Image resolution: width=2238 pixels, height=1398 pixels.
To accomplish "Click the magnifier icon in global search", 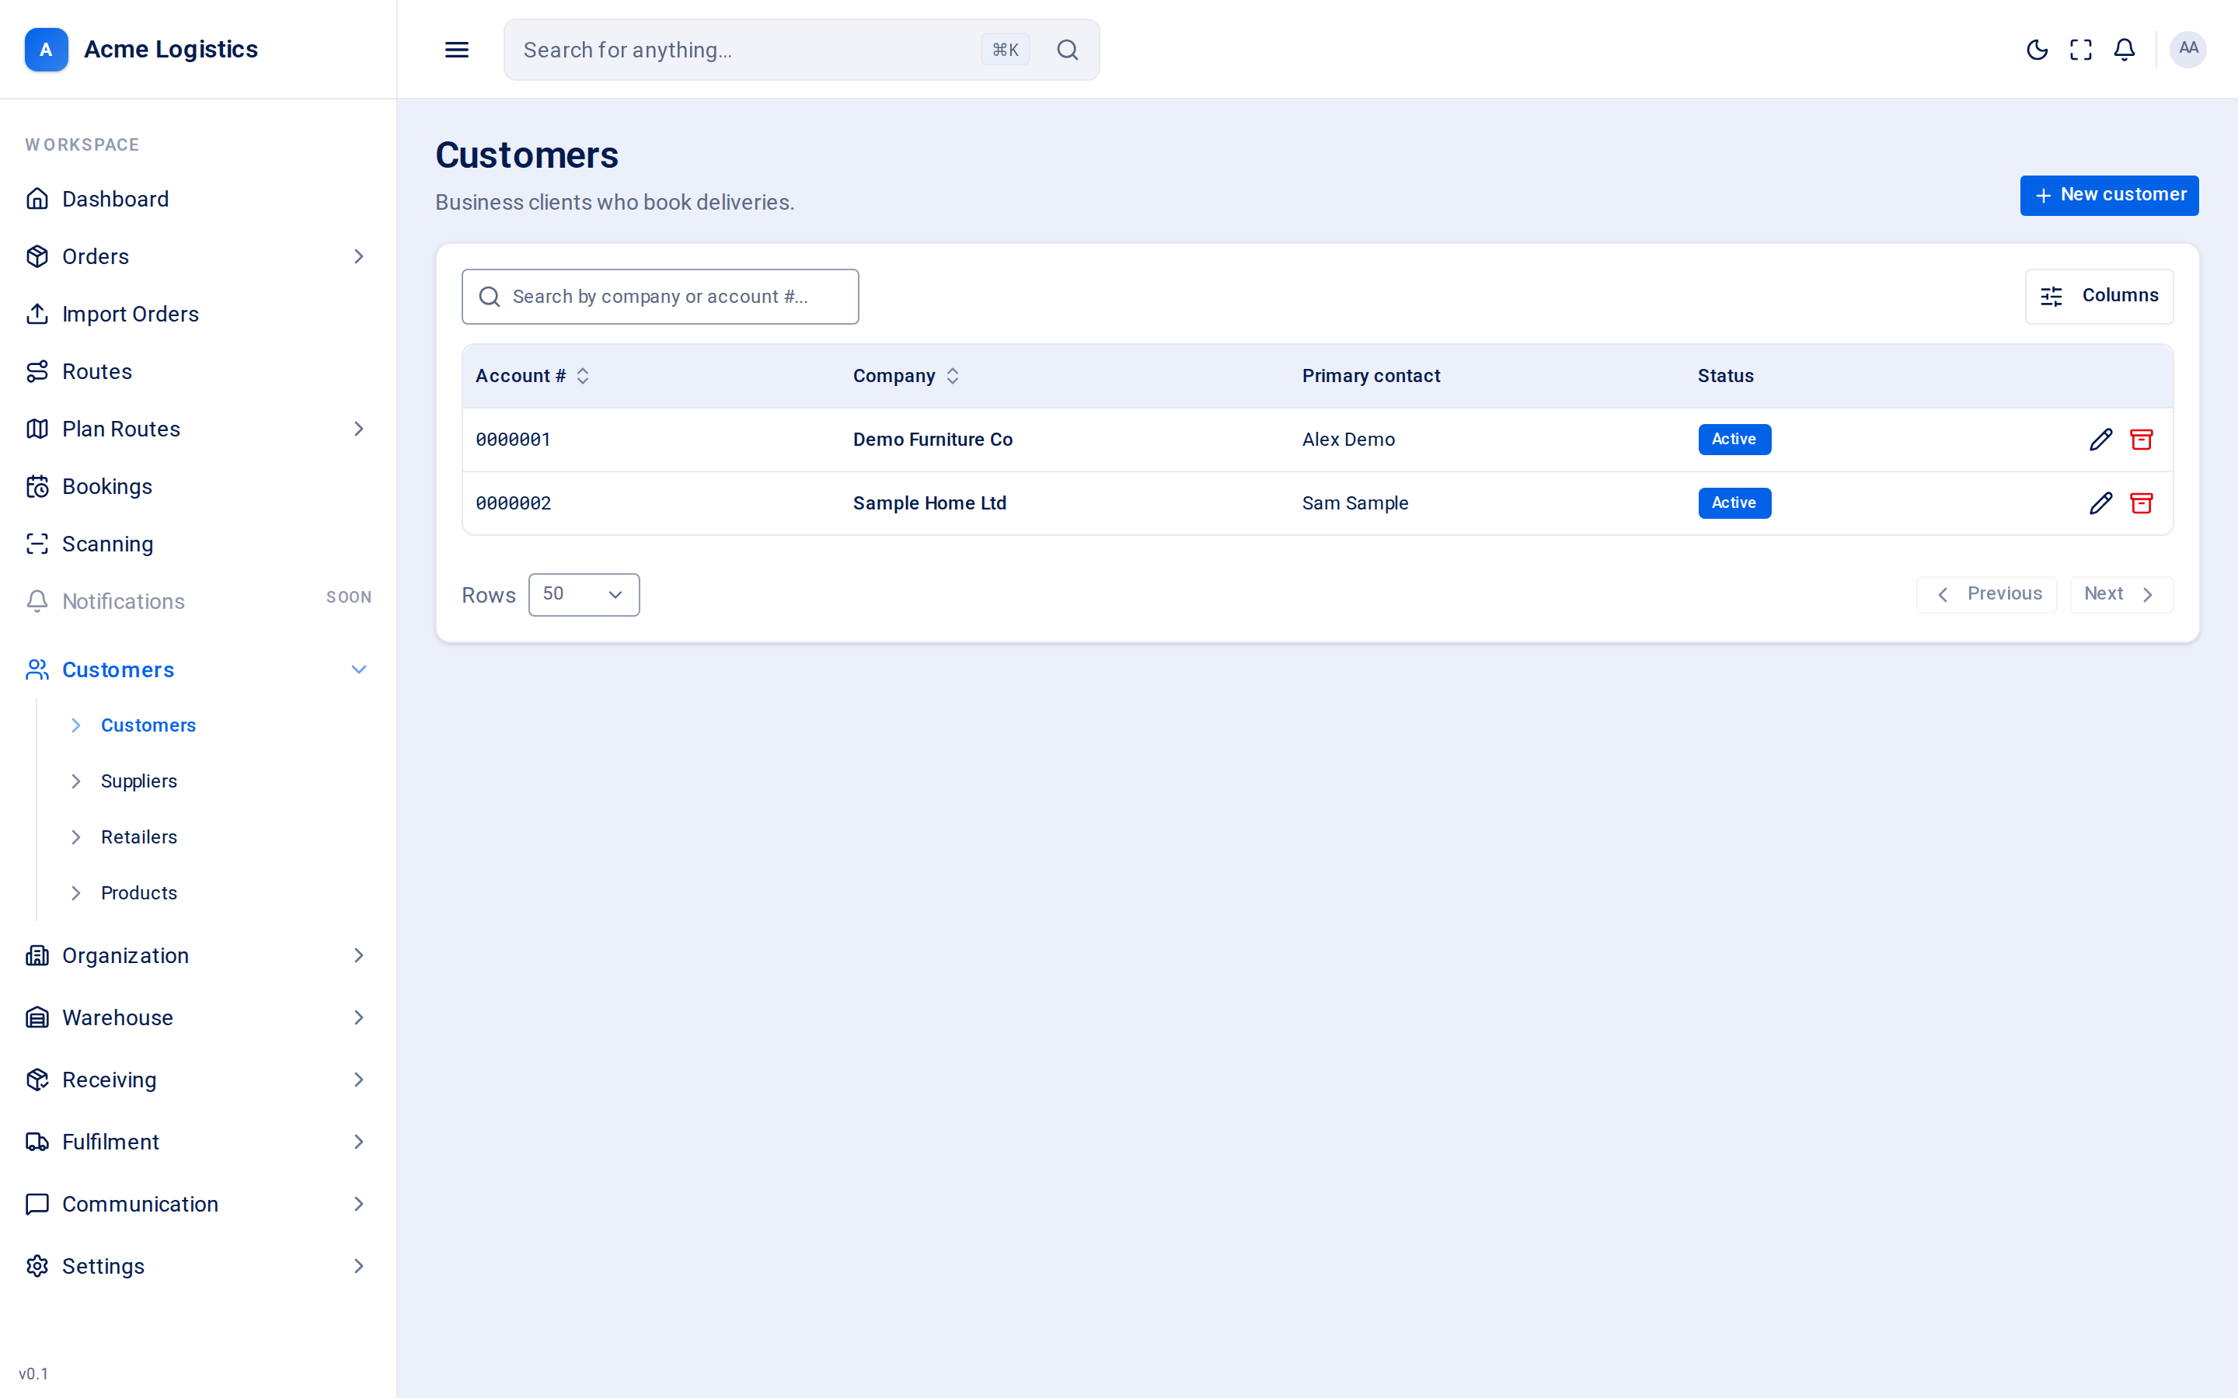I will click(1067, 50).
